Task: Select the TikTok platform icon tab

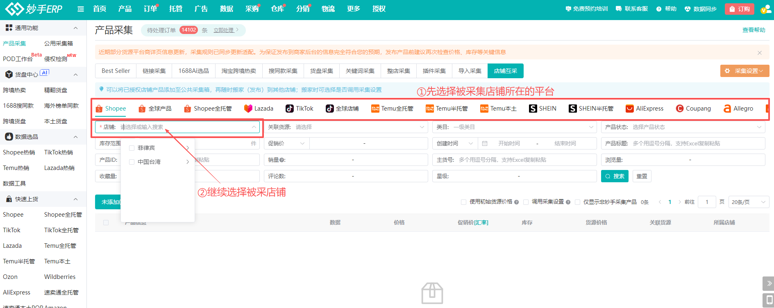Action: [300, 109]
